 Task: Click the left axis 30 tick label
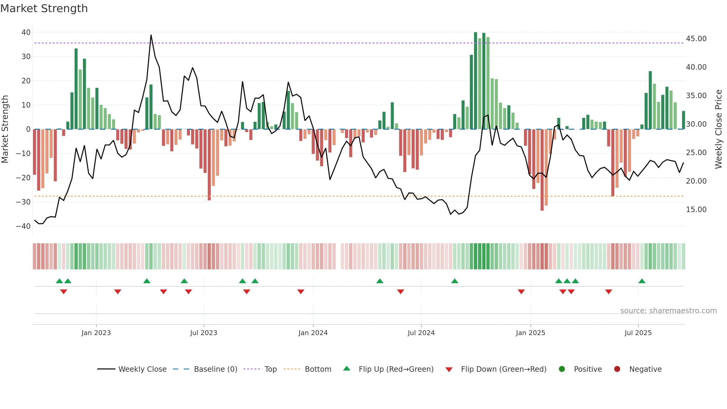coord(26,56)
